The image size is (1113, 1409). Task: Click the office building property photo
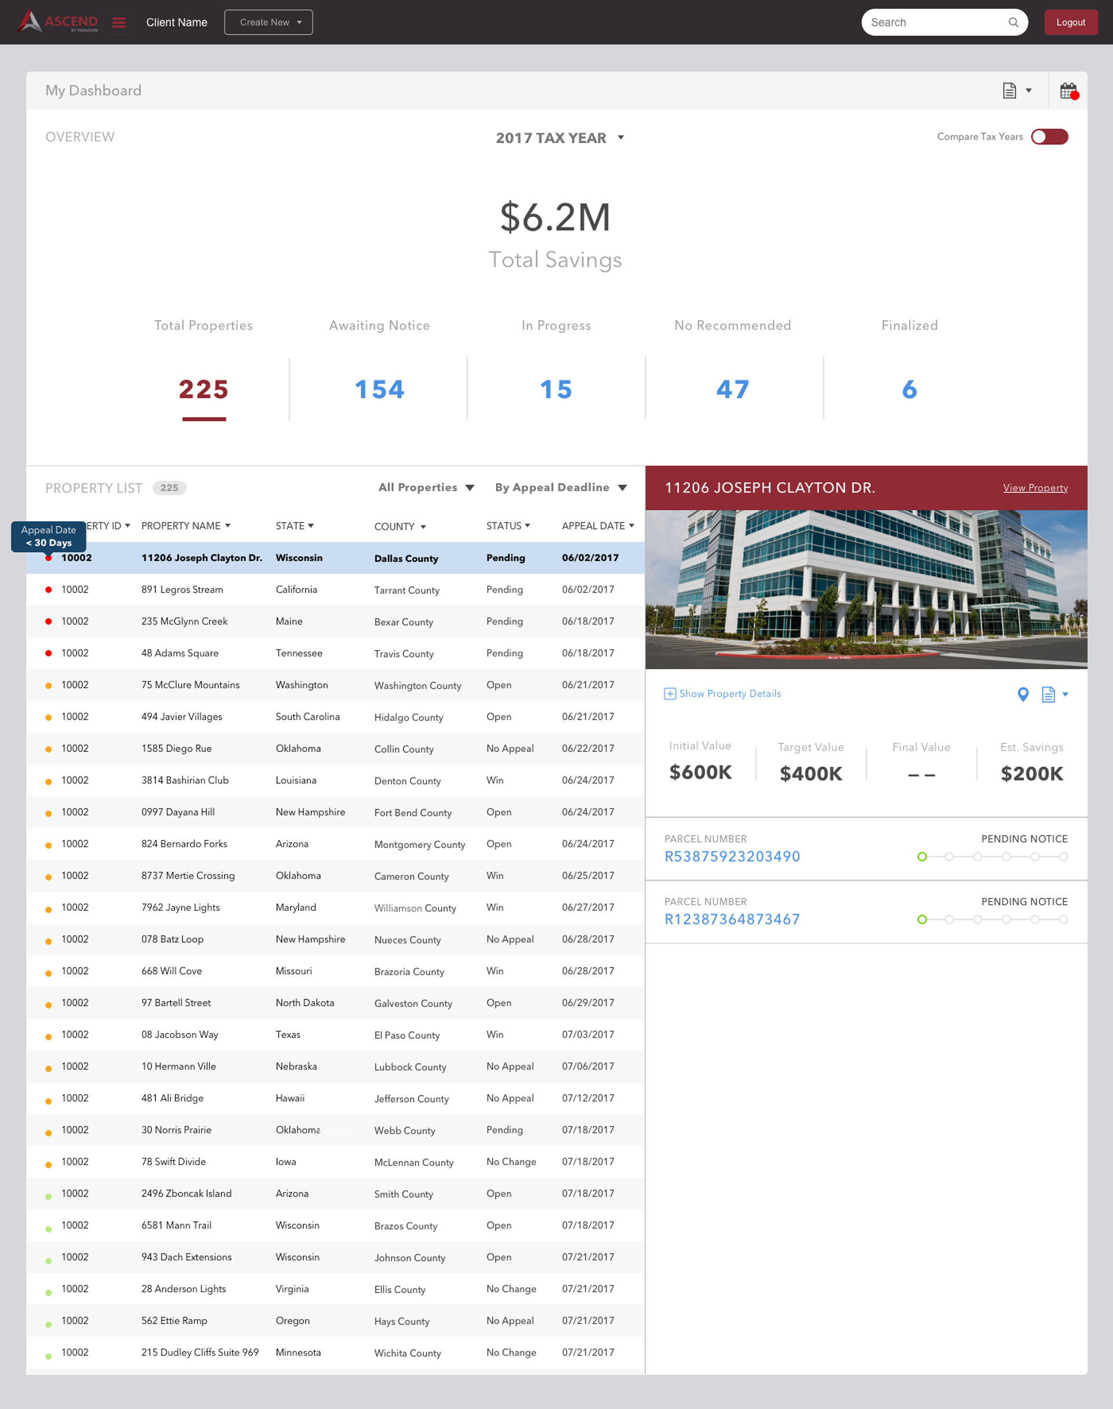click(x=866, y=589)
